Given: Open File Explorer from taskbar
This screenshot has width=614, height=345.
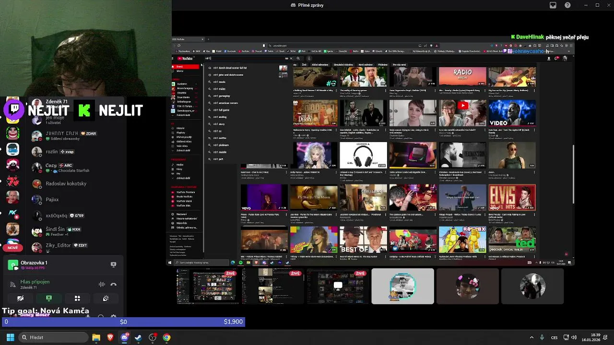Looking at the screenshot, I should click(x=96, y=337).
